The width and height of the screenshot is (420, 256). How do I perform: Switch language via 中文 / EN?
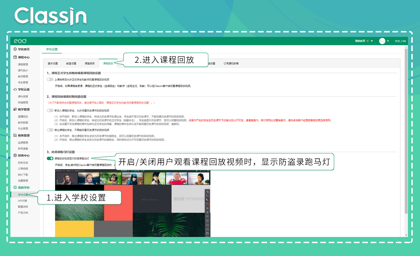[x=400, y=41]
